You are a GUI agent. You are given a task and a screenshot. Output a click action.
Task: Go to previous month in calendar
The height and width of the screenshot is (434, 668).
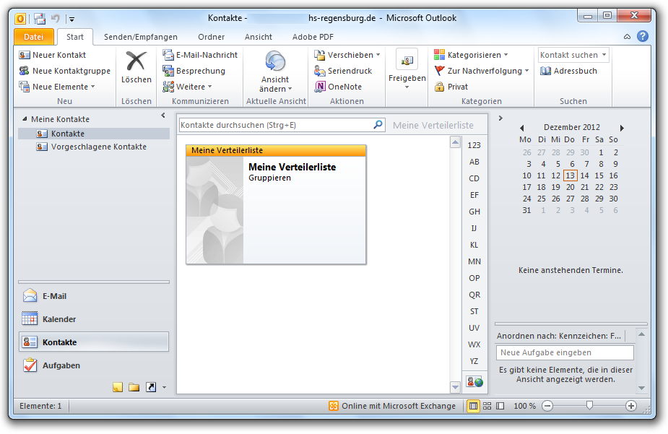click(x=522, y=128)
